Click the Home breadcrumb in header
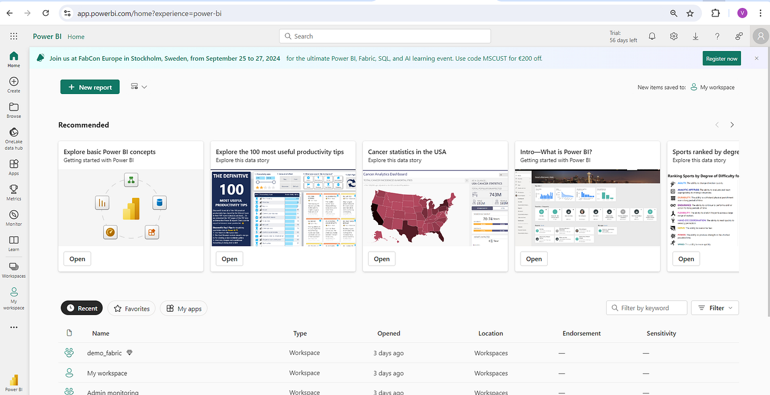 tap(76, 36)
